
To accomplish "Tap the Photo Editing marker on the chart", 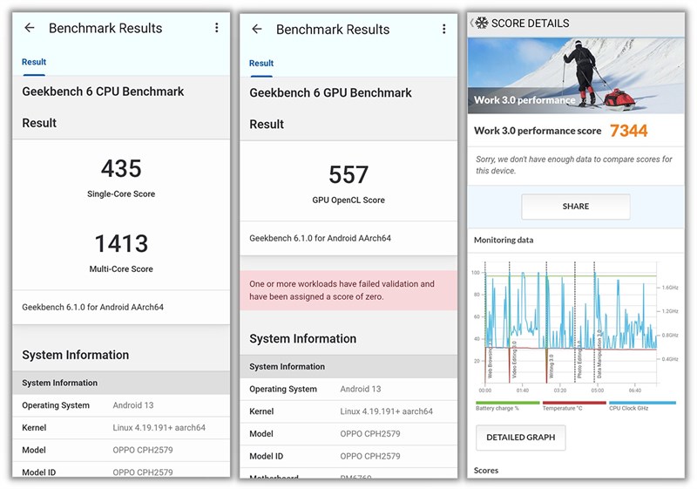I will pyautogui.click(x=579, y=360).
